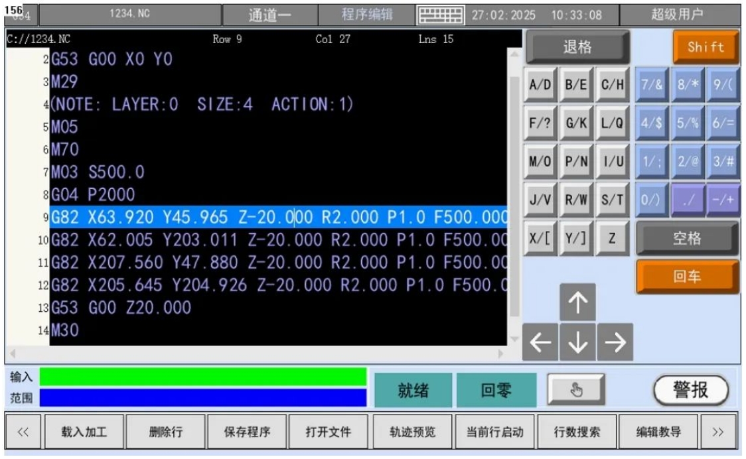Select 打开文件 softkey
Screen dimensions: 746x459
coord(329,432)
